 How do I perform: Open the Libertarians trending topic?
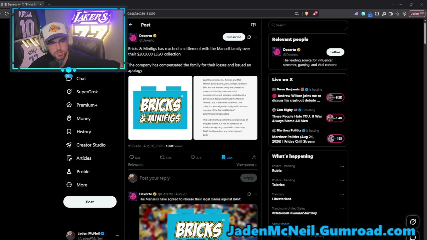coord(282,199)
